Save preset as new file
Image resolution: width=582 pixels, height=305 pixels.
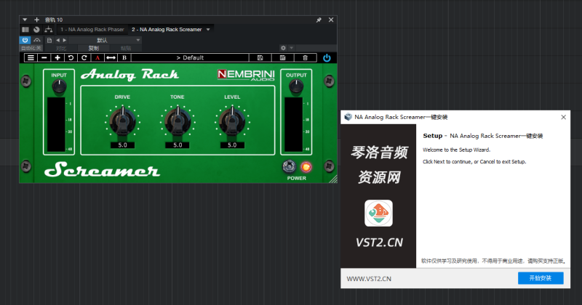[x=283, y=58]
